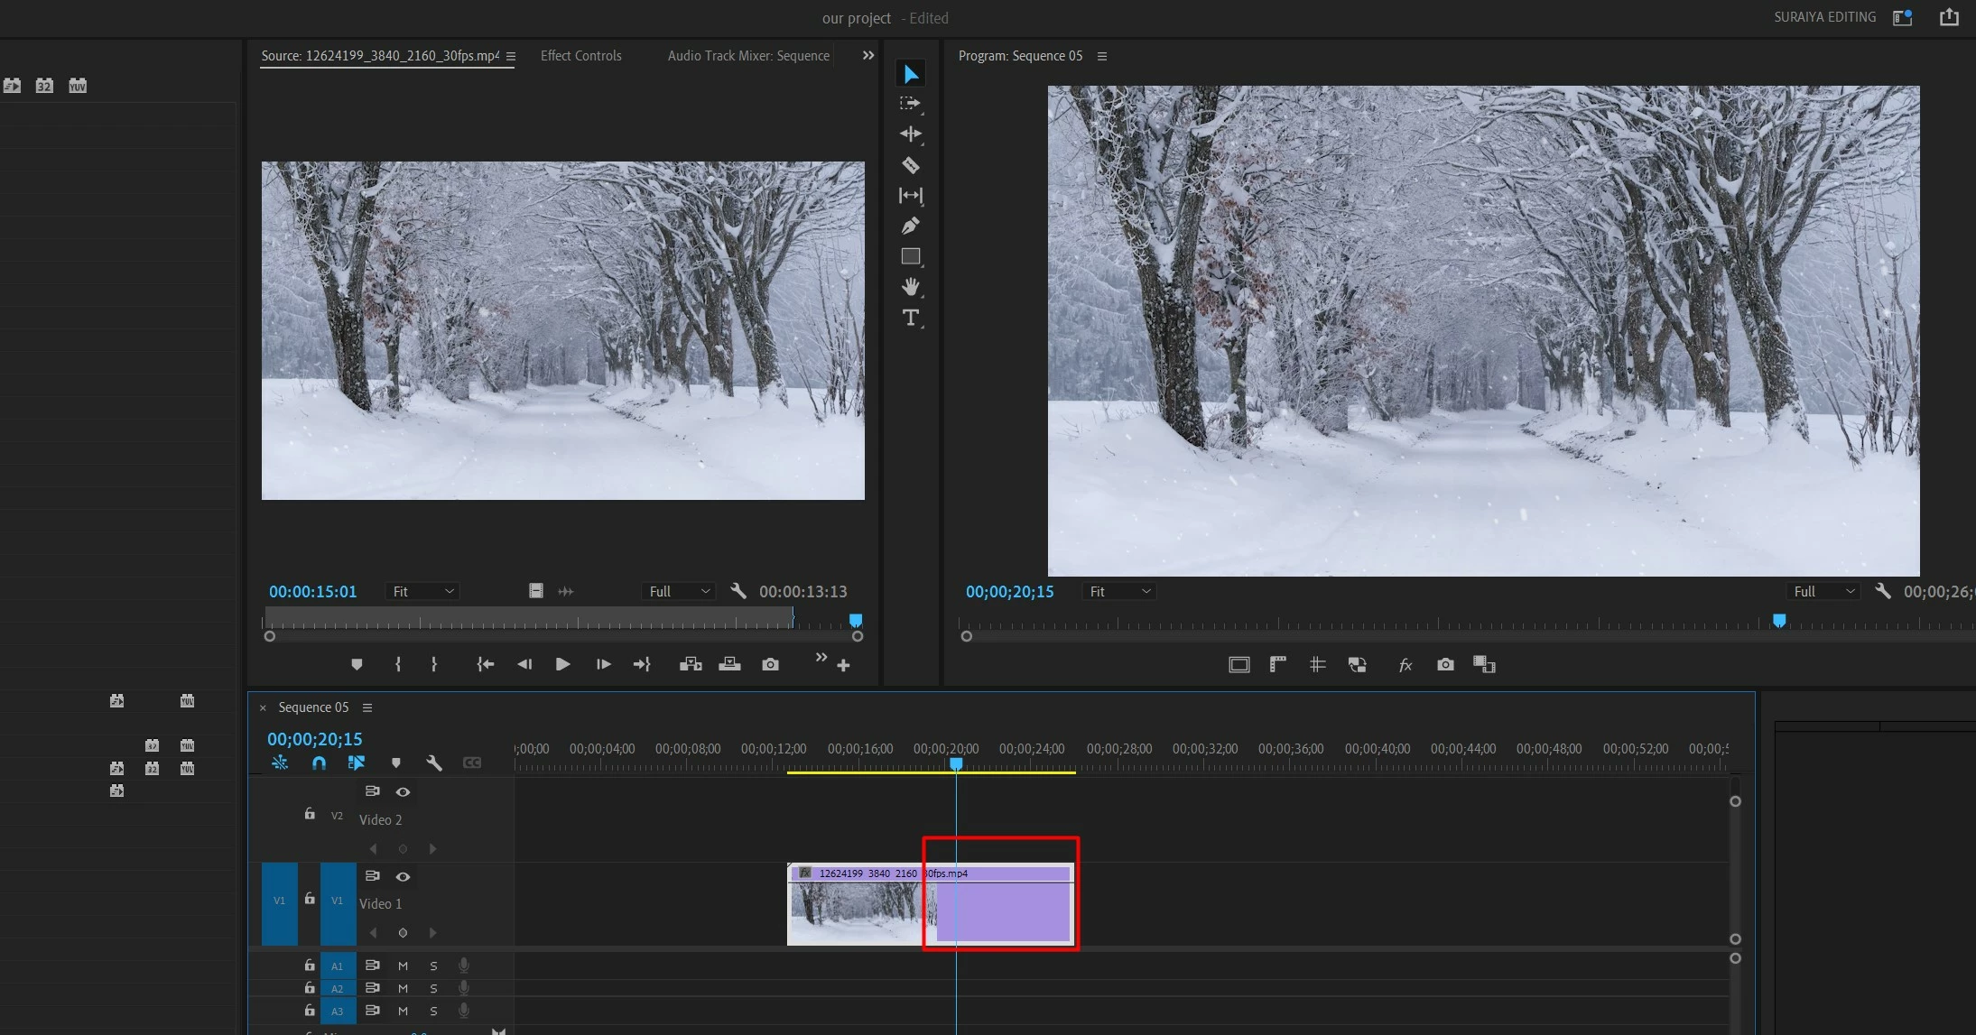Pick the Ripple Edit tool

(910, 134)
